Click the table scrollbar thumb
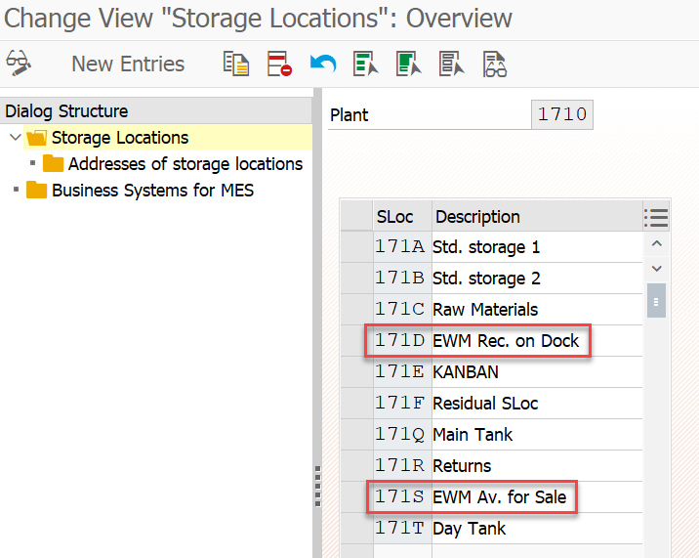699x558 pixels. (x=656, y=301)
